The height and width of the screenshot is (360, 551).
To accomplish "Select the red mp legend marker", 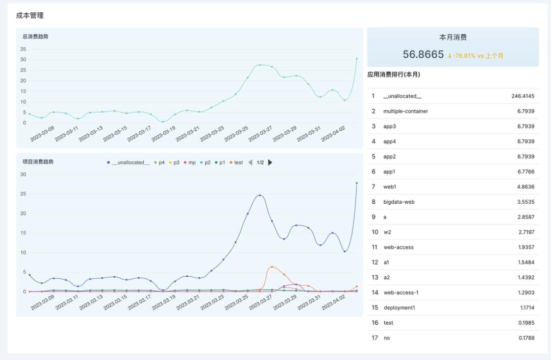I will coord(185,162).
